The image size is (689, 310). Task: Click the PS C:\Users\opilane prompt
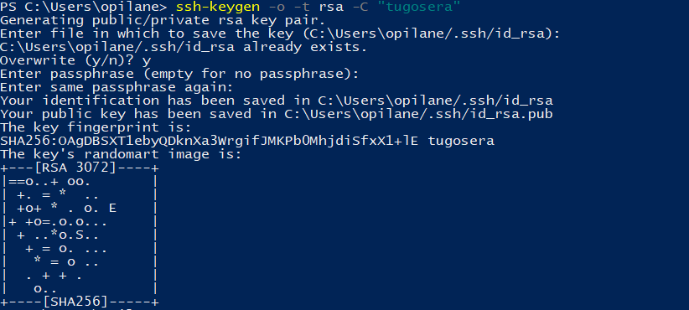[84, 7]
